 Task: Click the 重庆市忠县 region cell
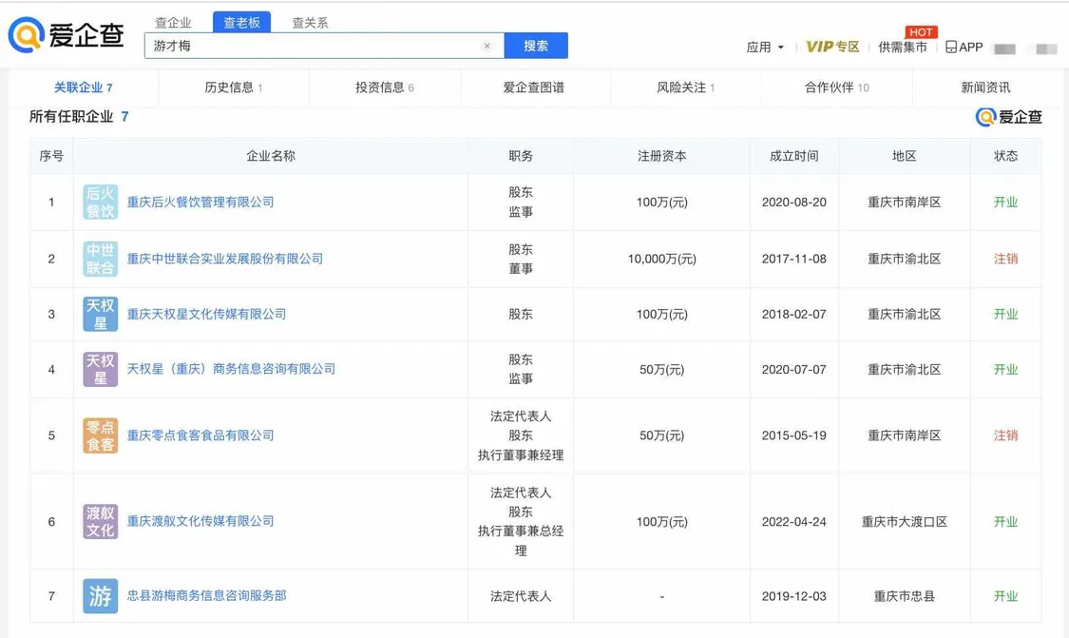(x=904, y=596)
